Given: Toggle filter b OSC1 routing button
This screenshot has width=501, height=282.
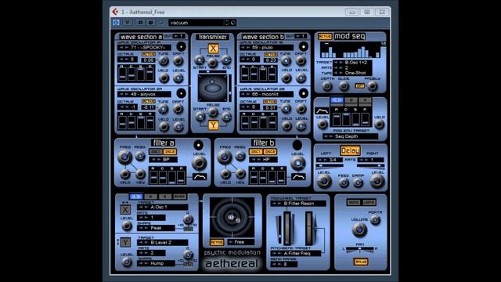Looking at the screenshot, I should coord(255,151).
